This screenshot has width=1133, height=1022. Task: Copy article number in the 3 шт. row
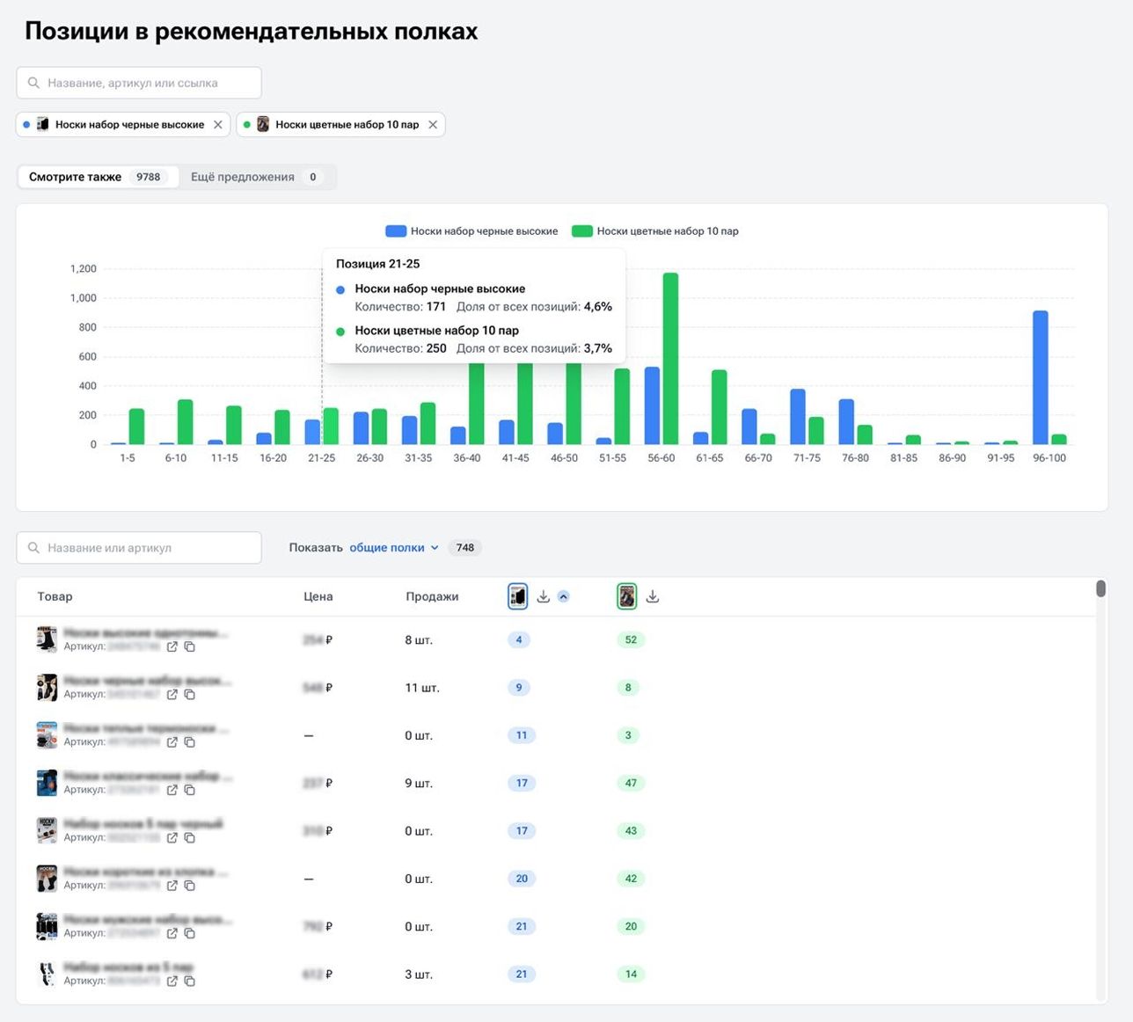point(189,981)
